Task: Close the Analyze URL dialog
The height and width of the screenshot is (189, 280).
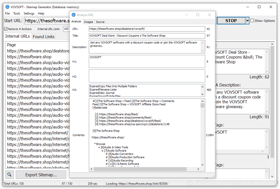Action: click(x=209, y=15)
